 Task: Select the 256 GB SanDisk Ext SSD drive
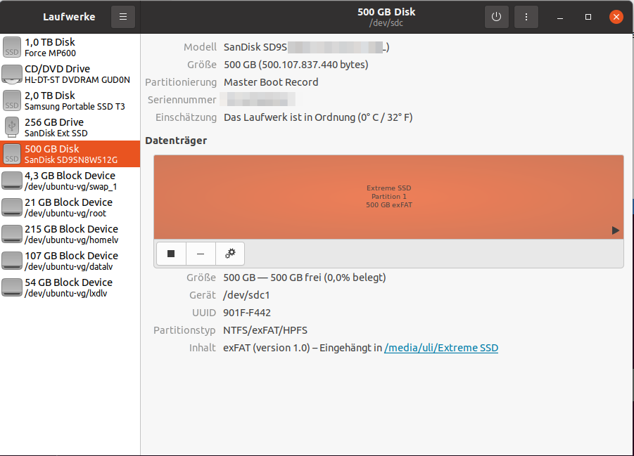70,127
